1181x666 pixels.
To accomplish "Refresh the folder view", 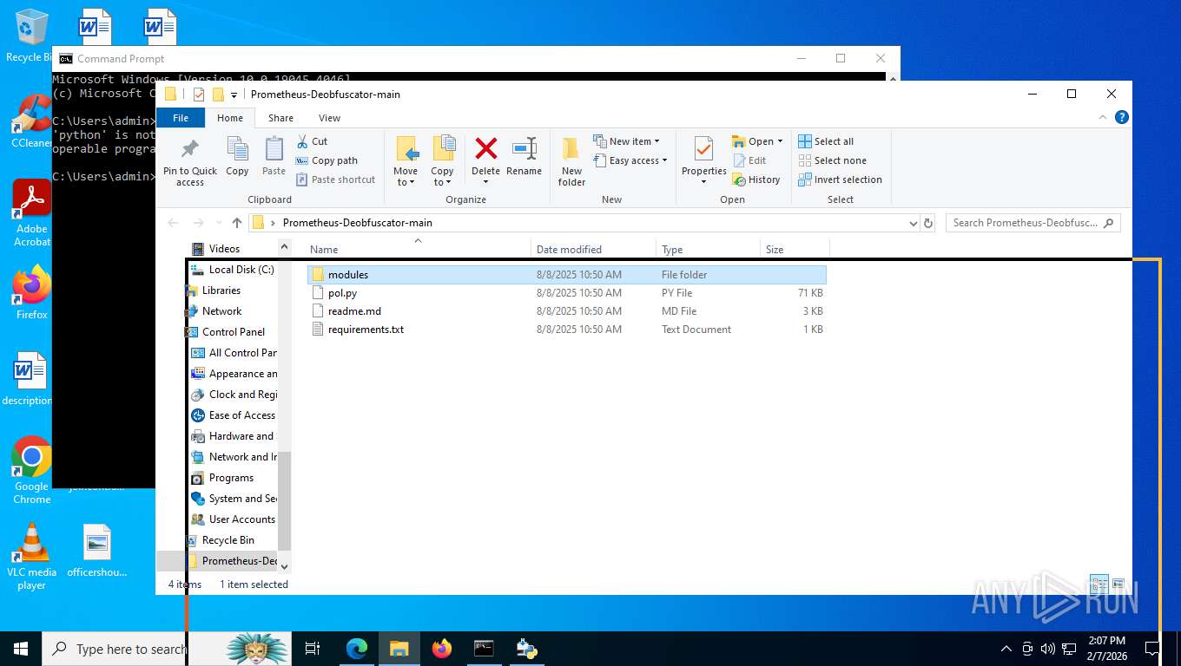I will click(x=928, y=224).
